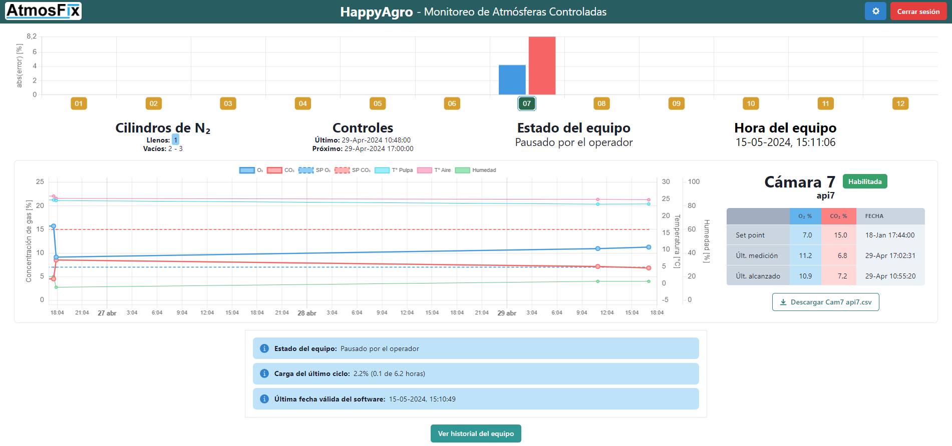952x446 pixels.
Task: Click the blue error bar for chamber 07
Action: [x=512, y=80]
